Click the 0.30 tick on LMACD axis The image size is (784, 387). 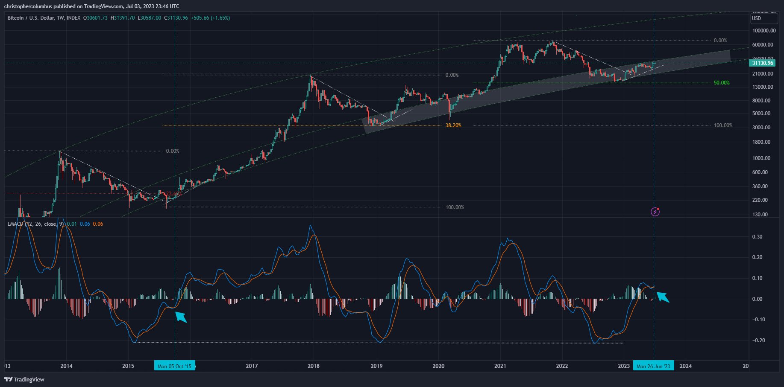[757, 237]
